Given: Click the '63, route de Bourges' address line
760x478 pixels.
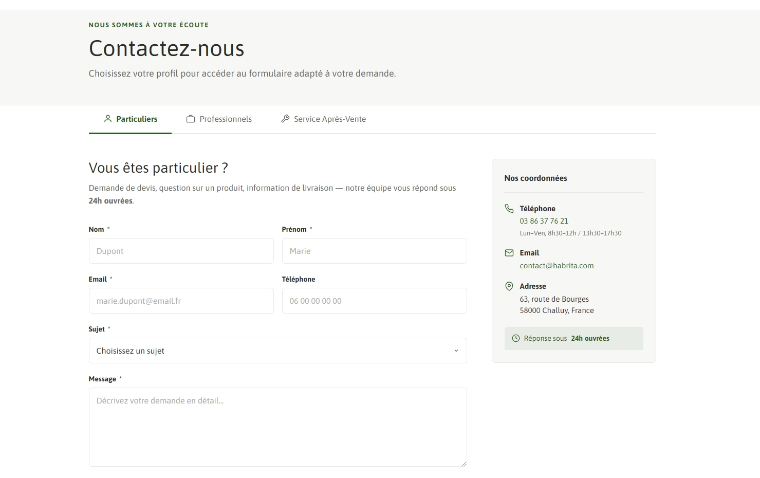Looking at the screenshot, I should [x=554, y=299].
